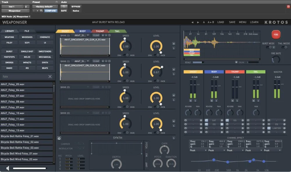Open the FILE browser tab

[x=27, y=31]
